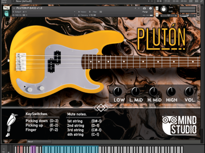
Task: Click the bass guitar's tone knob on the body
Action: pos(41,88)
